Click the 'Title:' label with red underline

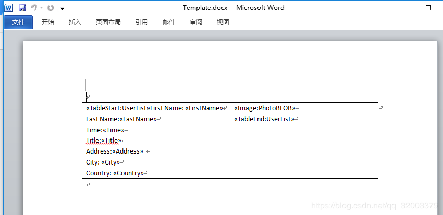pos(93,141)
